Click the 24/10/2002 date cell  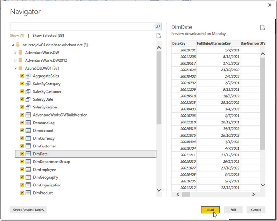point(218,70)
